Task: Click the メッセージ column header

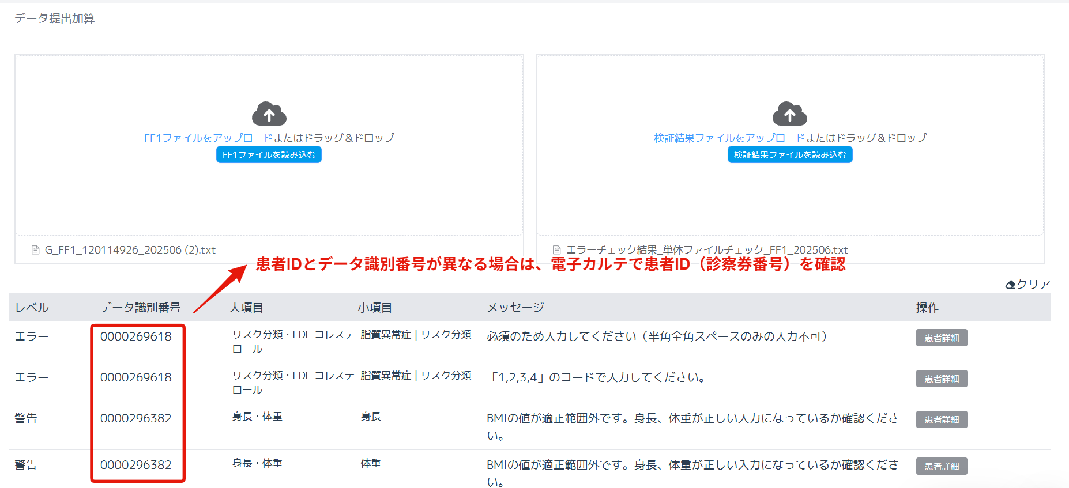Action: (x=515, y=308)
